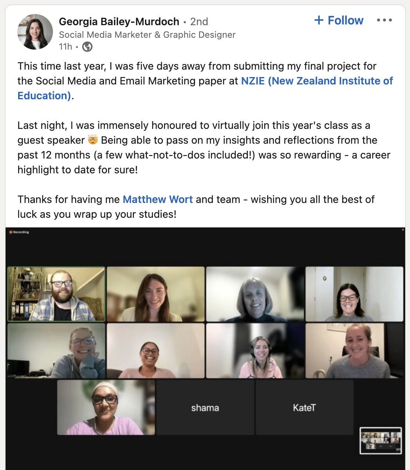Click the Follow button
The image size is (410, 470).
(339, 20)
